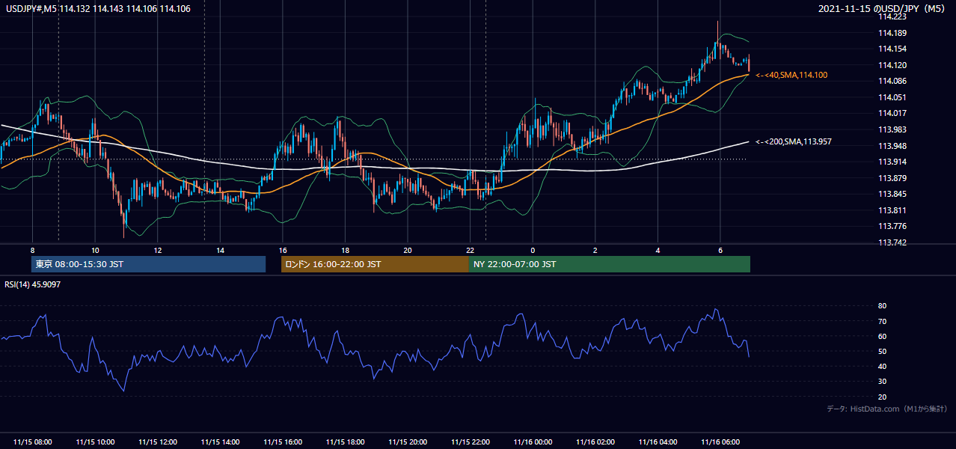Click the hour 16 tick on the price chart

pos(283,250)
